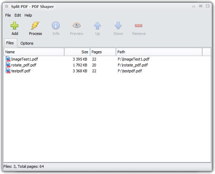This screenshot has width=215, height=174.
Task: Click the Preview eye icon
Action: [77, 25]
